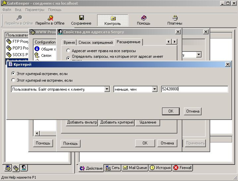Switch to the История tab

pyautogui.click(x=160, y=168)
